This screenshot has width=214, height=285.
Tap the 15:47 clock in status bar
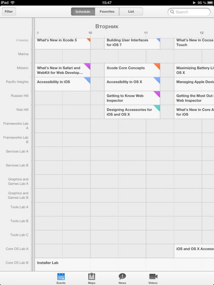pyautogui.click(x=107, y=2)
